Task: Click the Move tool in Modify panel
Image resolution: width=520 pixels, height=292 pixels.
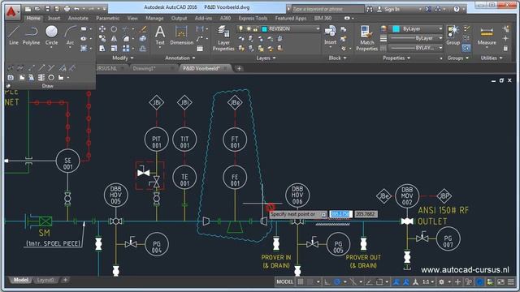Action: [102, 29]
